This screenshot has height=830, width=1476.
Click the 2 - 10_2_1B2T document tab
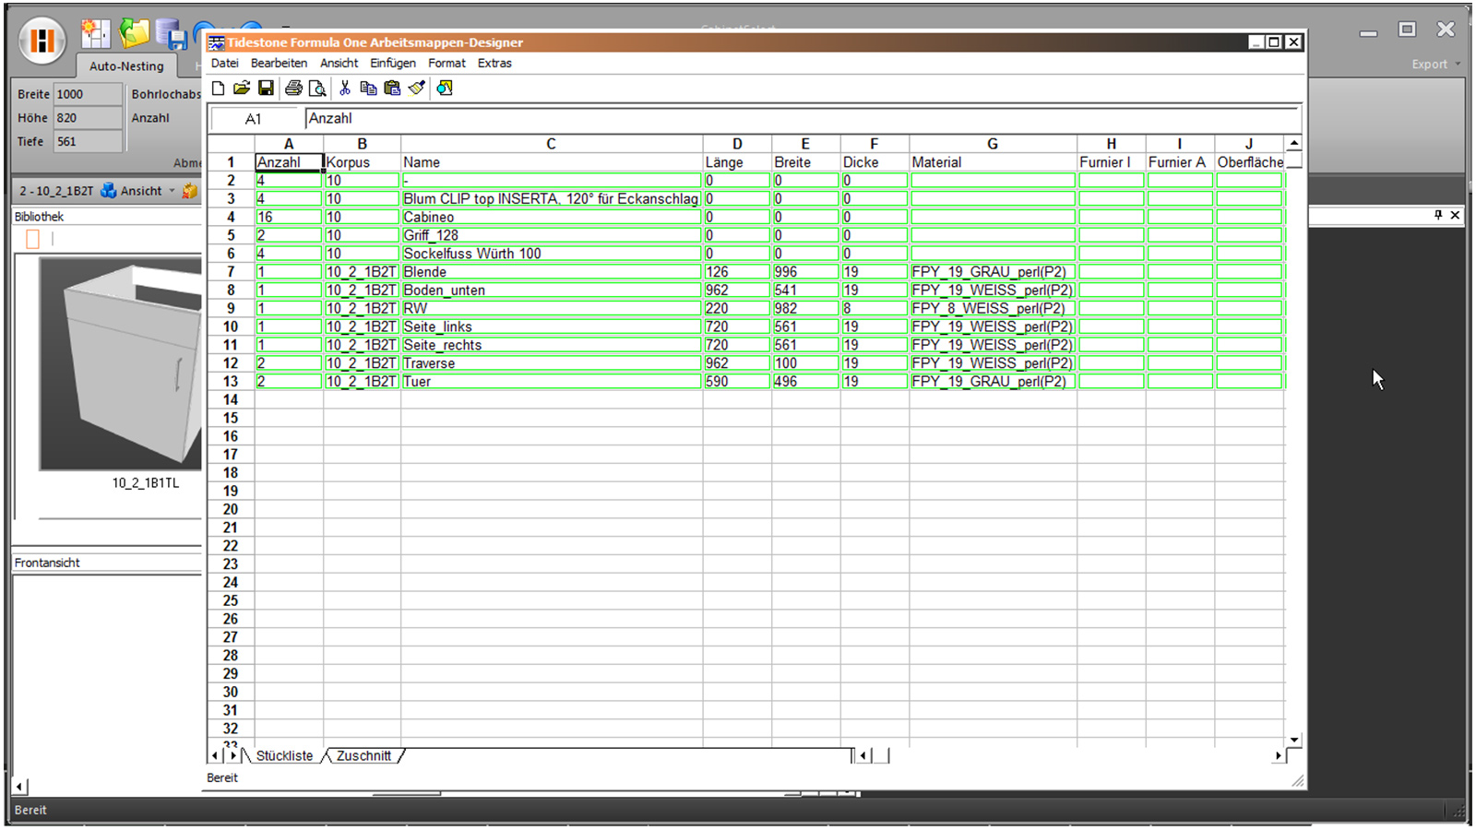click(56, 191)
